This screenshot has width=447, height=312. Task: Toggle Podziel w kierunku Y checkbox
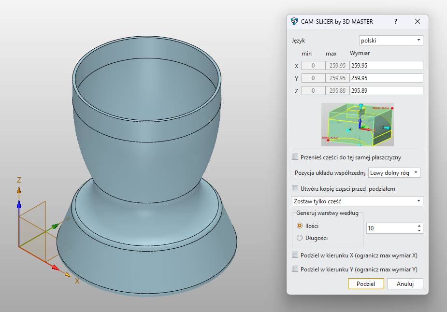coord(295,269)
